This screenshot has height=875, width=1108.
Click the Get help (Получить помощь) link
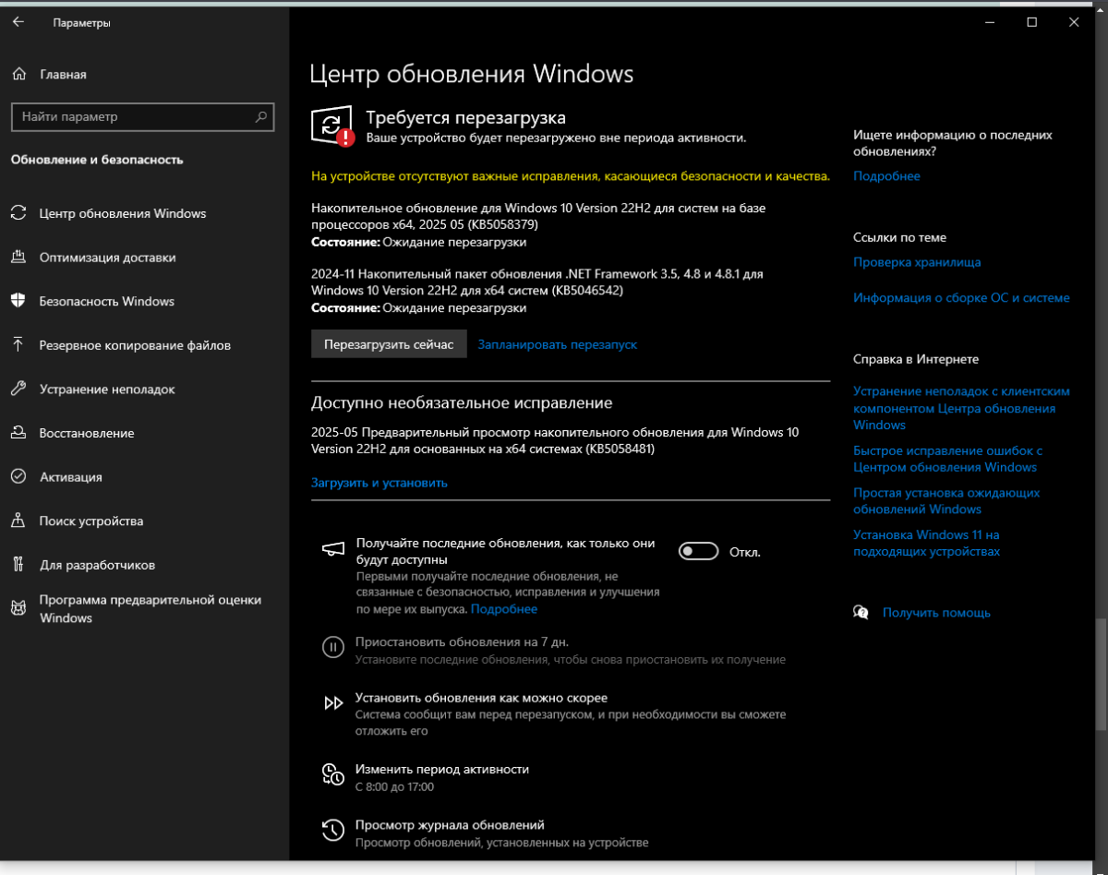935,613
